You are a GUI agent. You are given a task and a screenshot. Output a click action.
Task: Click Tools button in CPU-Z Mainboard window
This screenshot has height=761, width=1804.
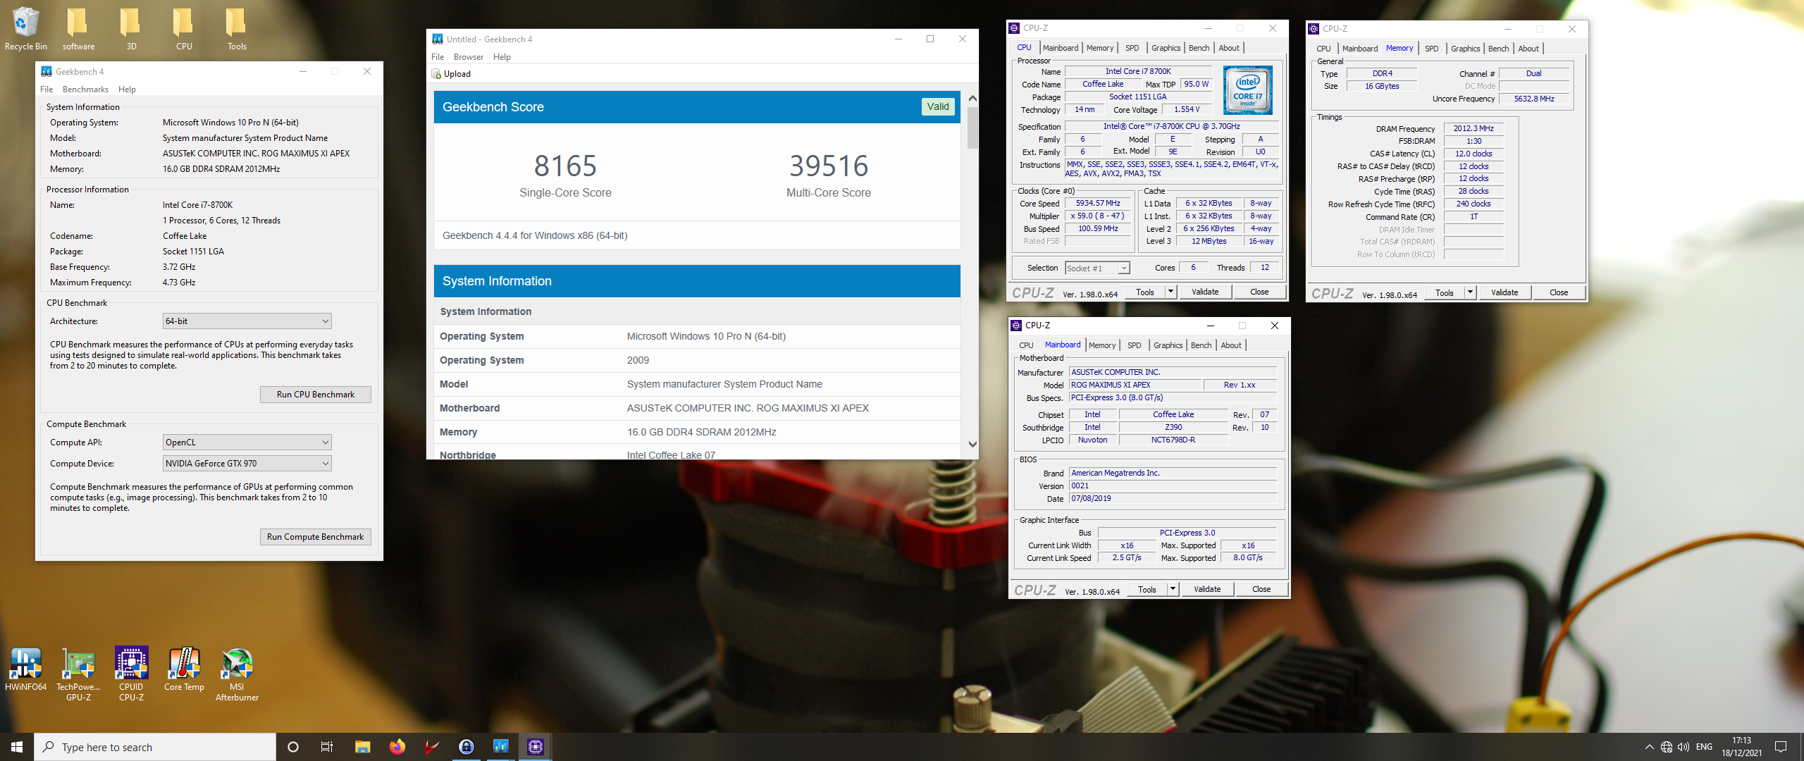coord(1147,589)
